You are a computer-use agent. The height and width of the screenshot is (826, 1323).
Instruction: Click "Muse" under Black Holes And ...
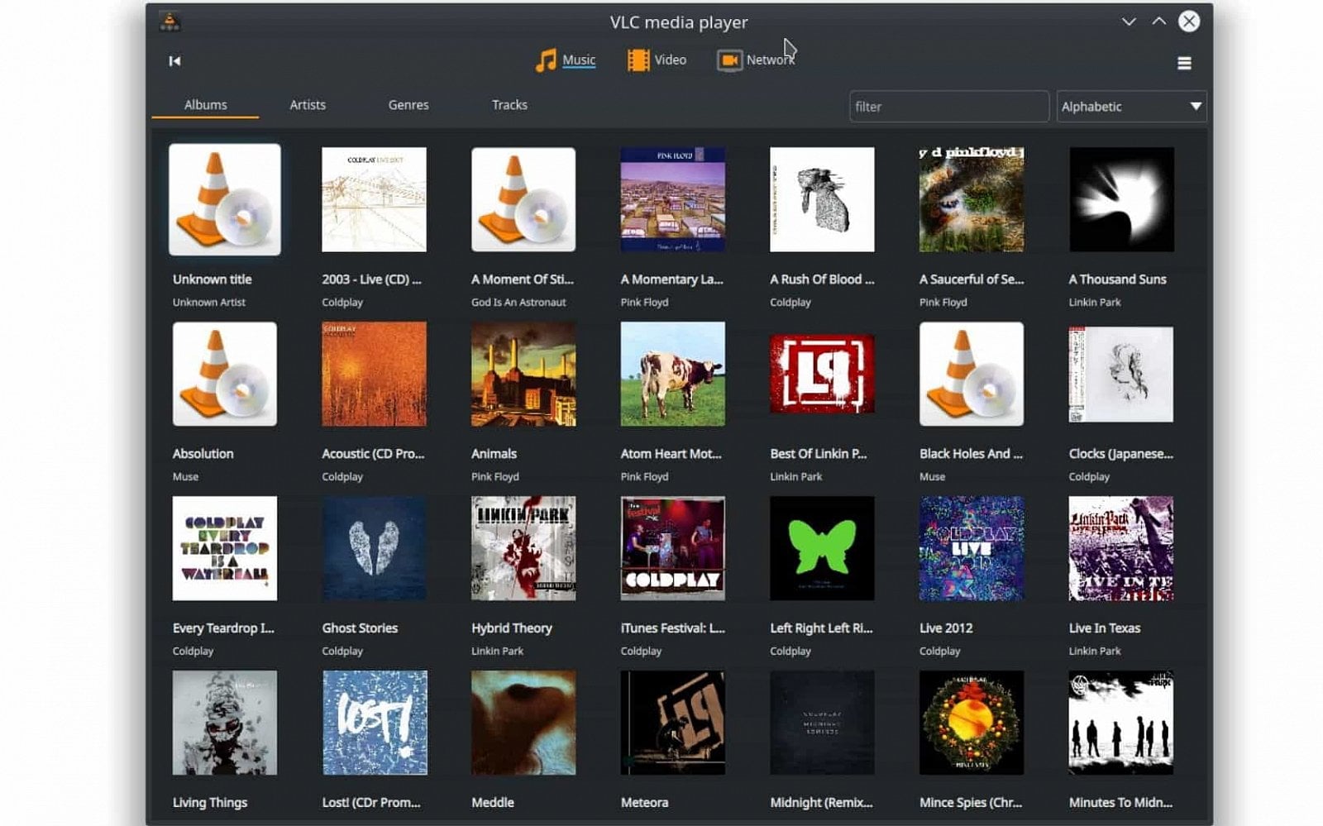(932, 477)
